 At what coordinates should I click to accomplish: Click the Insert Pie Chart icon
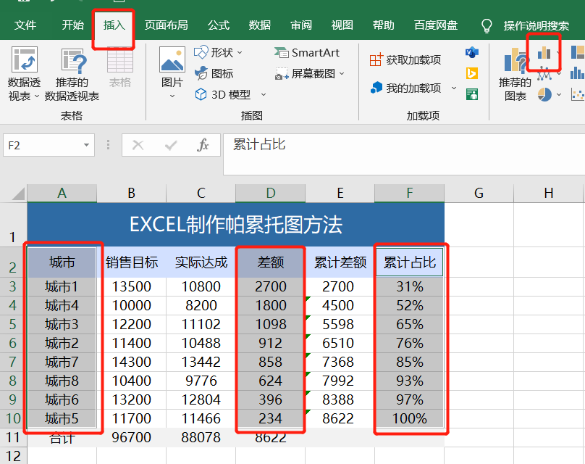pos(544,94)
